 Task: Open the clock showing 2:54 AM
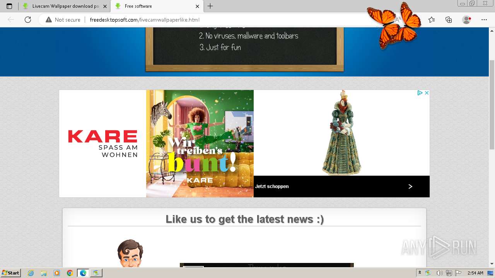tap(475, 273)
